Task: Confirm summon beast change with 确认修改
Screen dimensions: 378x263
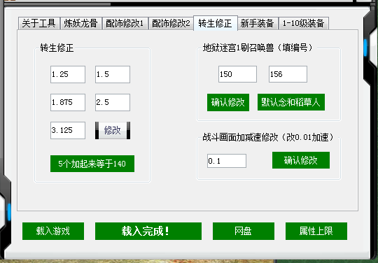Action: tap(228, 102)
